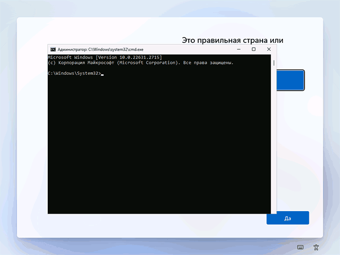Click the blinking cursor after the prompt

coord(102,74)
